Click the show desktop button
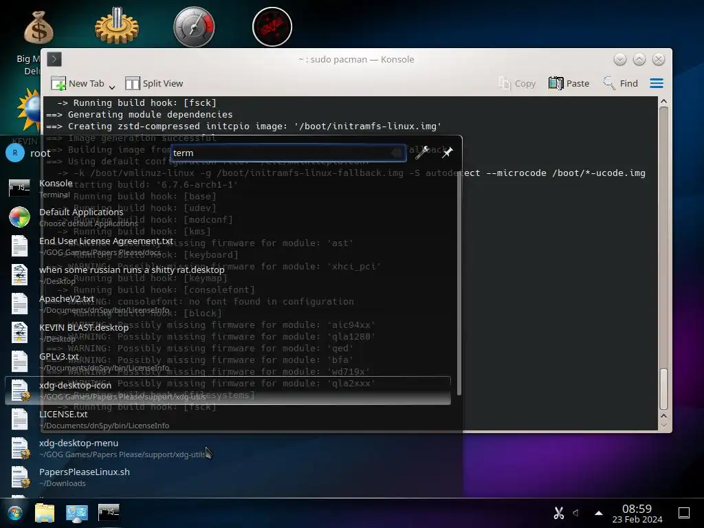Viewport: 704px width, 528px height. (684, 513)
